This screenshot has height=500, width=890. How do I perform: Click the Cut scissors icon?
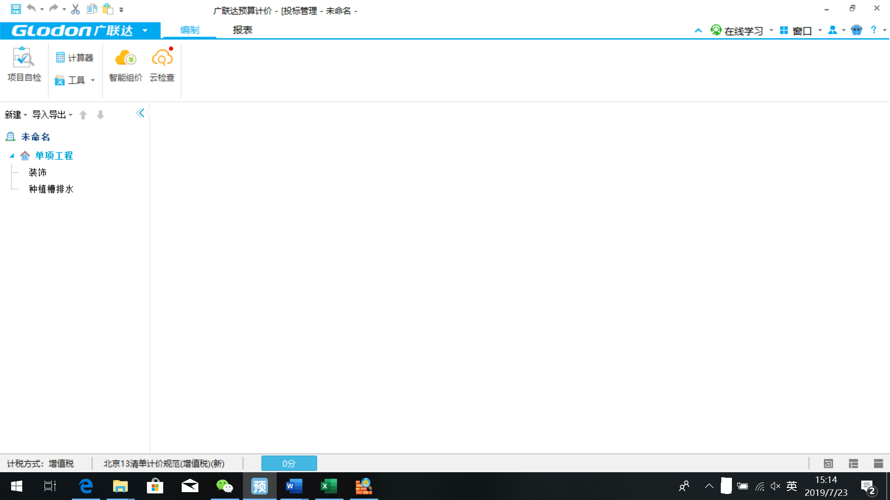(76, 9)
